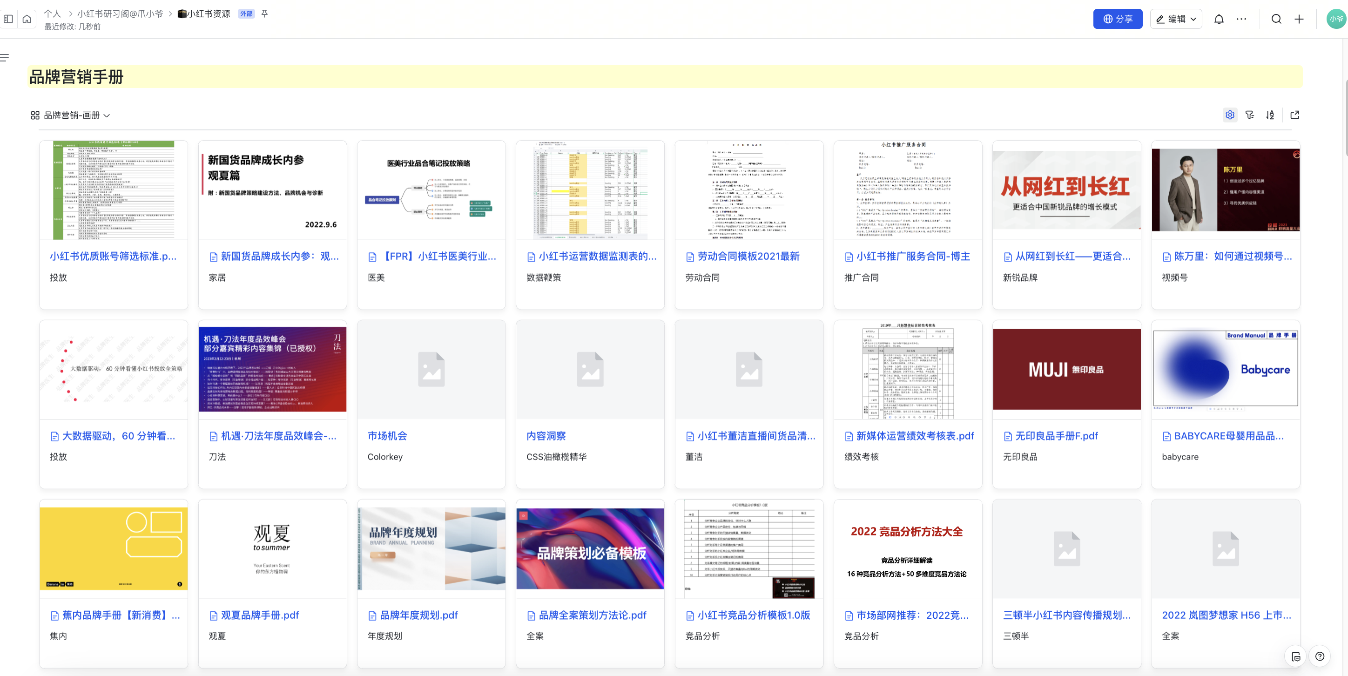Click the plus icon to create new
This screenshot has width=1348, height=676.
pos(1299,20)
